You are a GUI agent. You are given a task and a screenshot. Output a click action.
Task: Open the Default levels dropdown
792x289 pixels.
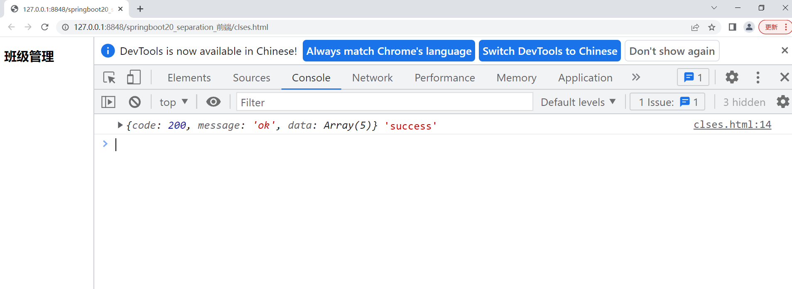[578, 102]
